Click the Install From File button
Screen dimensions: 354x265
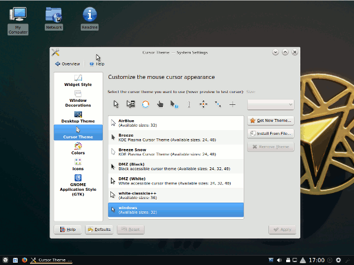pos(271,134)
